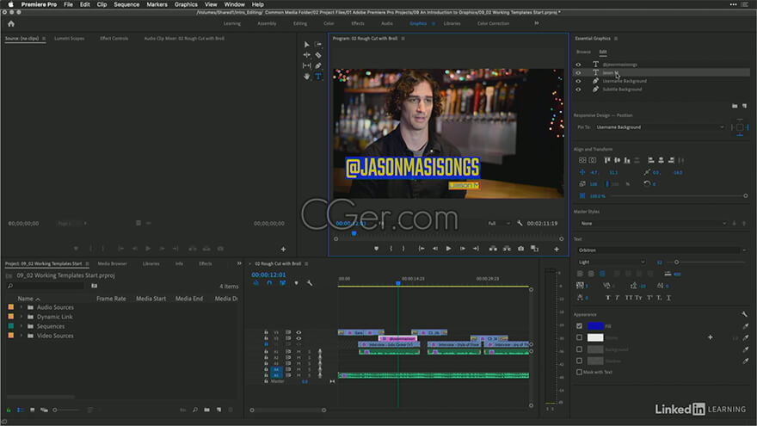Add marker in Program monitor
The height and width of the screenshot is (426, 757).
377,248
